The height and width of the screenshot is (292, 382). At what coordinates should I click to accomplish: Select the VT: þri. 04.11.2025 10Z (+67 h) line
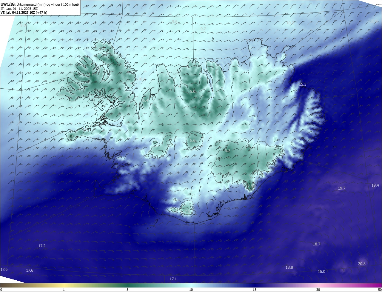point(24,13)
